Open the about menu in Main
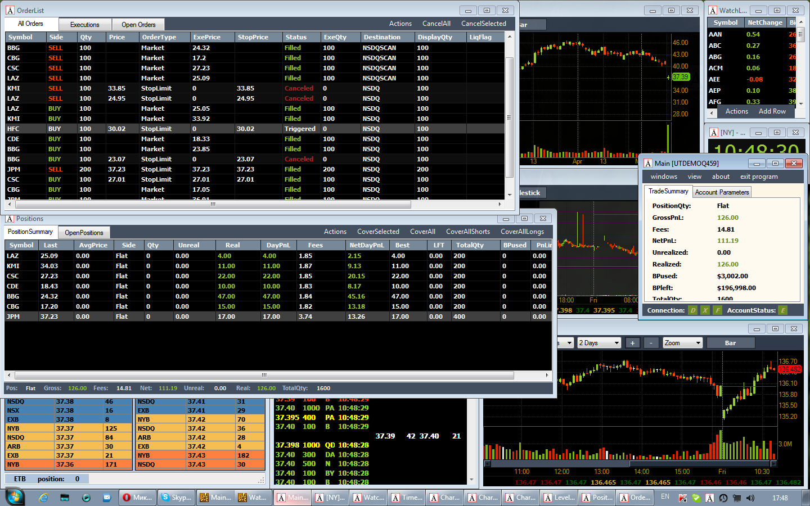The image size is (810, 506). pos(721,177)
